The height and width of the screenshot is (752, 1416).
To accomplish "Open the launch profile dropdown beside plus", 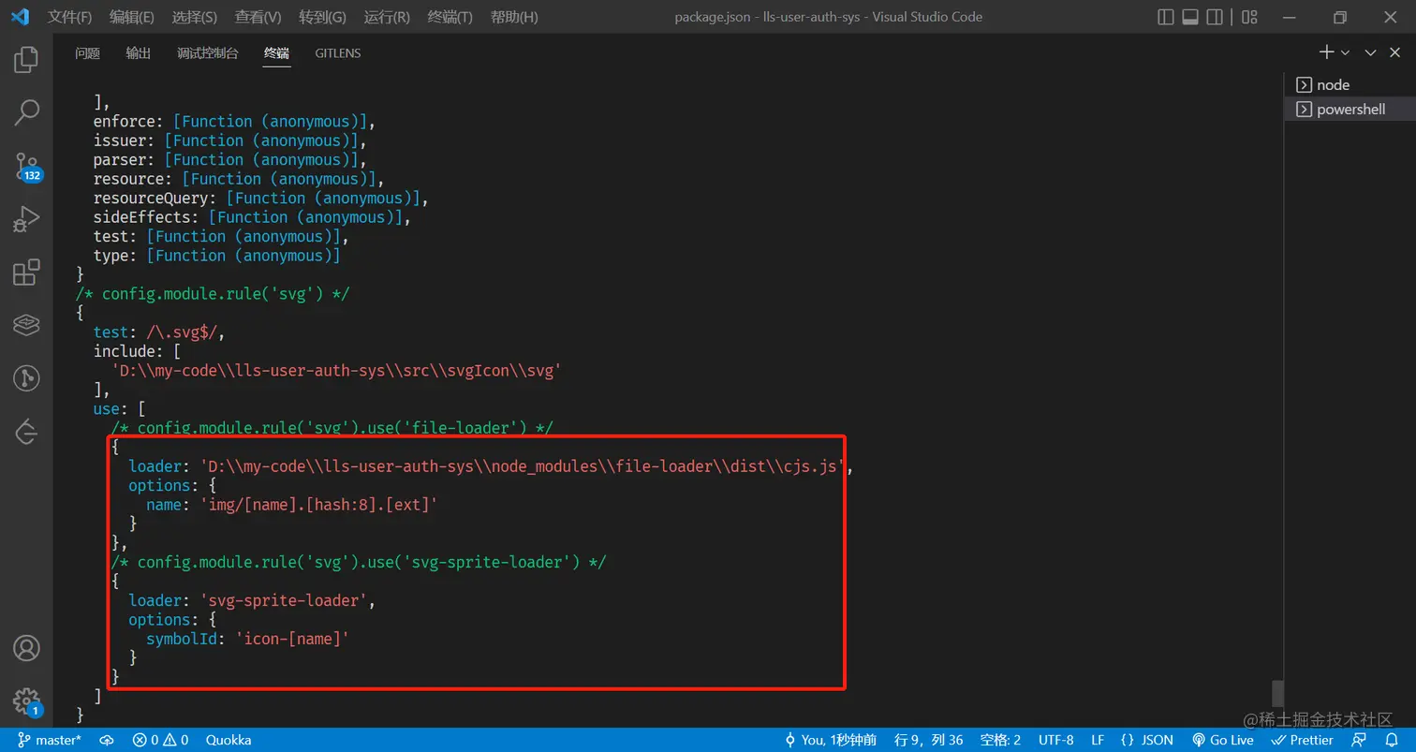I will [1346, 52].
